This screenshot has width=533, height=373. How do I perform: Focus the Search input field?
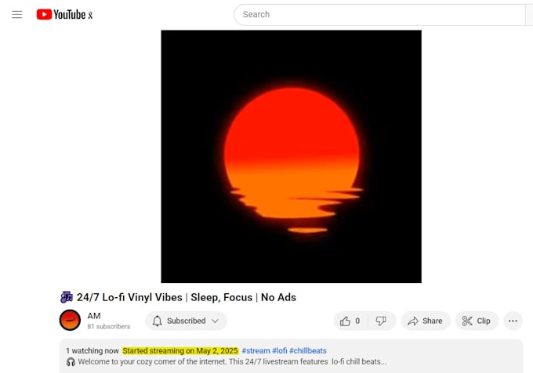point(379,15)
